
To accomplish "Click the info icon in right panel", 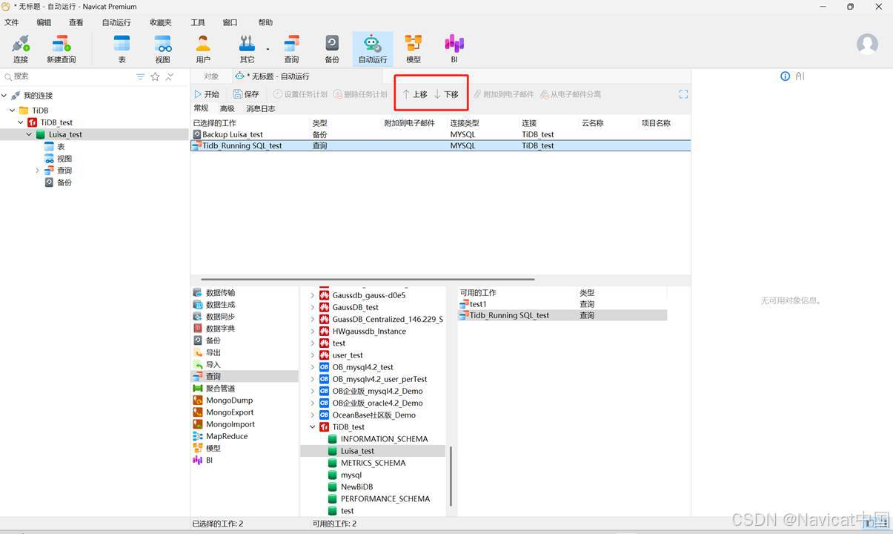I will click(786, 76).
